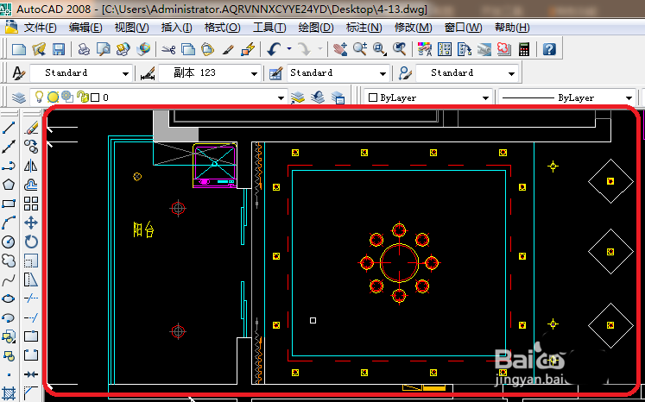Open the 视图(V) menu
The image size is (645, 402).
131,28
